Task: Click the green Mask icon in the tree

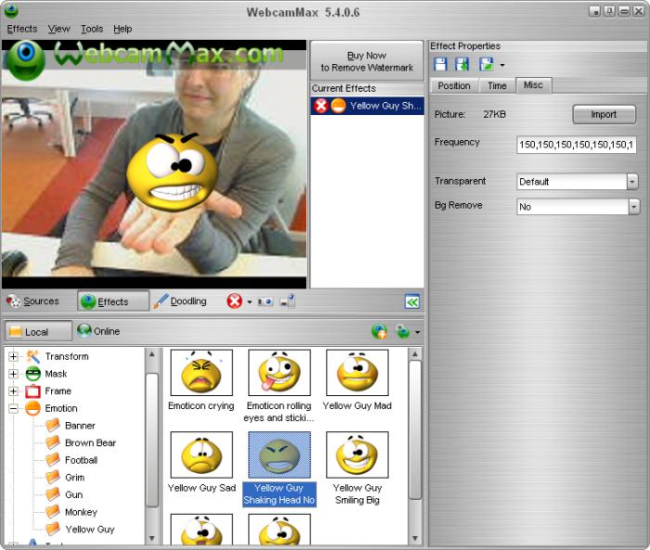Action: (32, 374)
